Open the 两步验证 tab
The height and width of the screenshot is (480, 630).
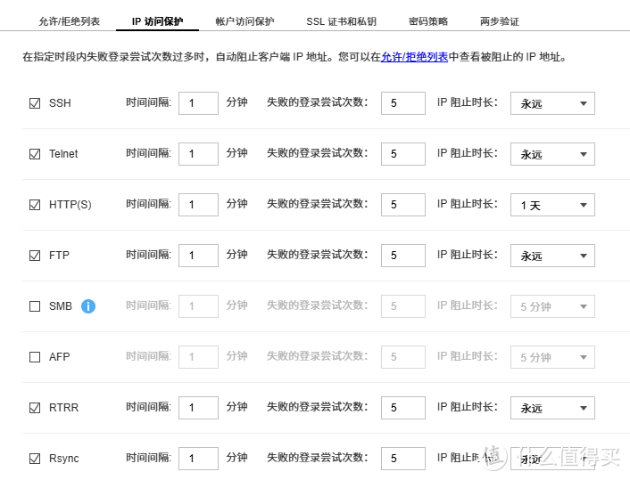499,21
